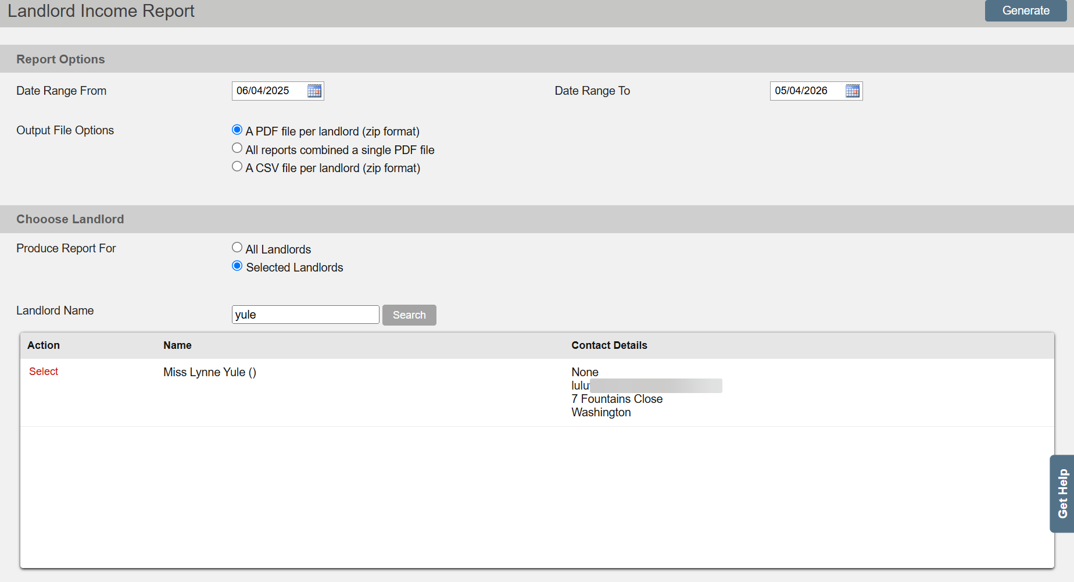Image resolution: width=1074 pixels, height=582 pixels.
Task: Click the Washington contact line
Action: 601,412
